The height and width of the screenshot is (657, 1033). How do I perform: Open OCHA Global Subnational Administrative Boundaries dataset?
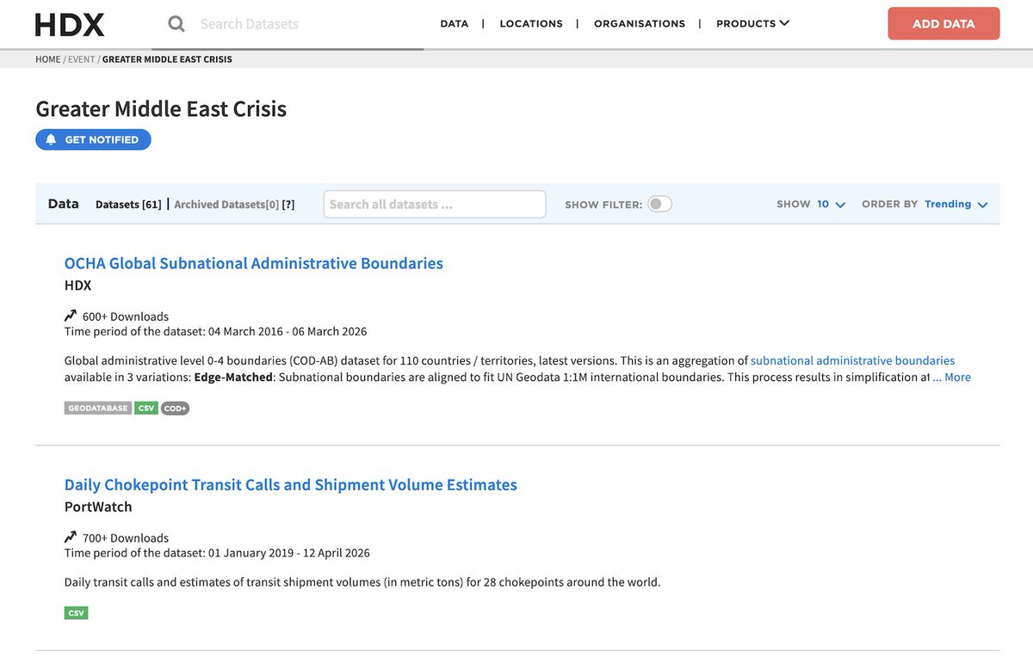click(x=254, y=263)
